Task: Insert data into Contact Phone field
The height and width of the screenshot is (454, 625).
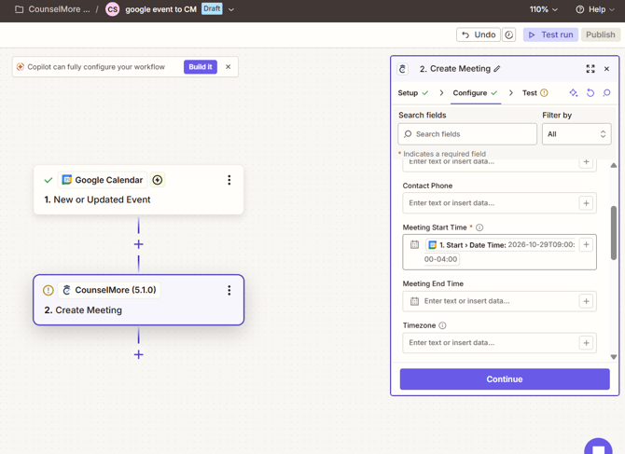Action: tap(586, 203)
